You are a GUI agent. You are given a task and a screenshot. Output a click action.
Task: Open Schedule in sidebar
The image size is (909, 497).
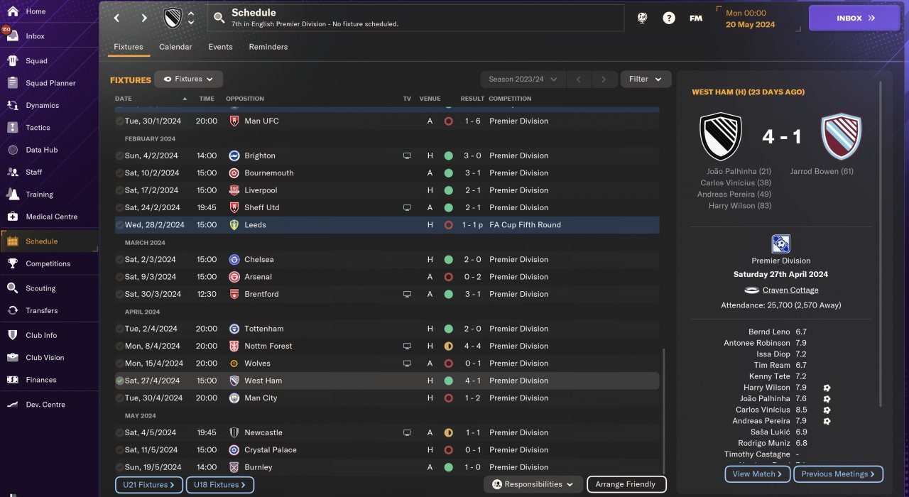pyautogui.click(x=48, y=241)
